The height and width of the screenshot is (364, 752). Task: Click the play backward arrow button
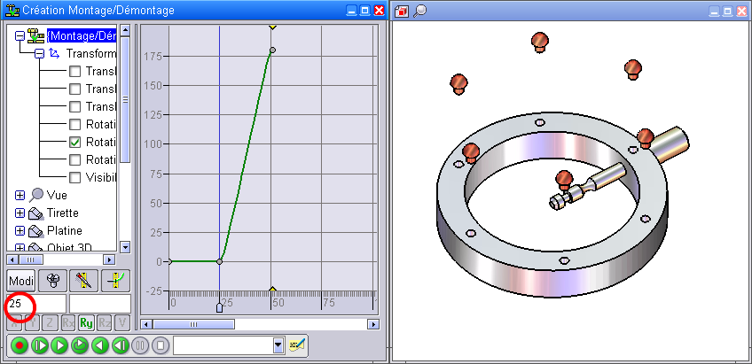(x=100, y=345)
